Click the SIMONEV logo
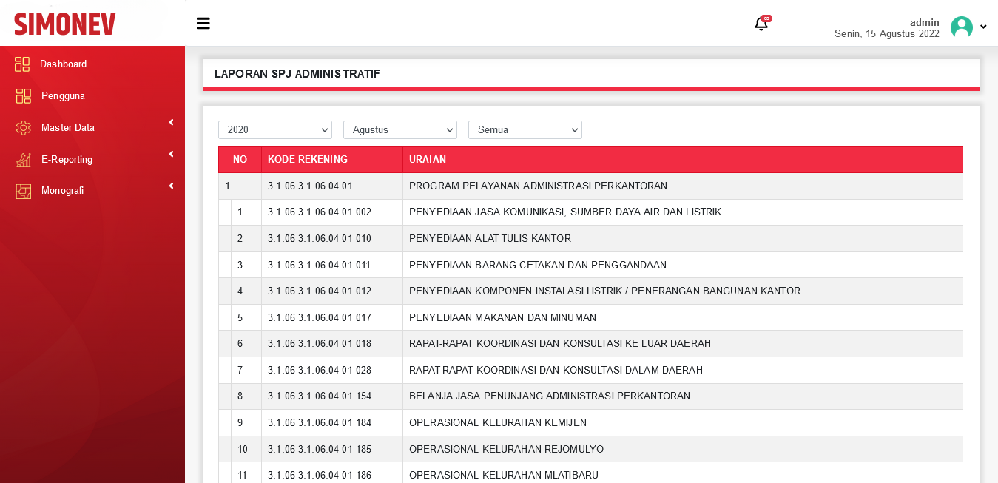The image size is (998, 483). click(x=65, y=24)
